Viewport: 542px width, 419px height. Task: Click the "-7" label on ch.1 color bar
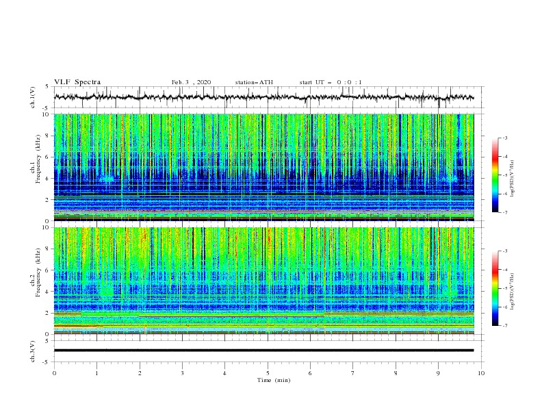[504, 212]
